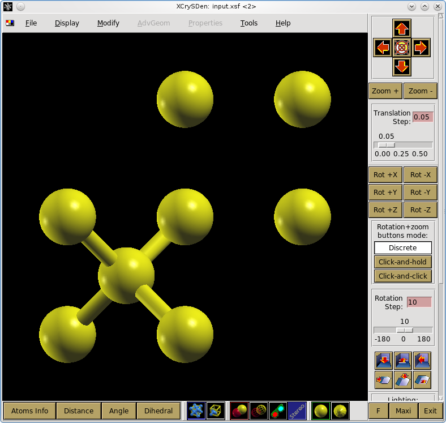Click the up arrow translation button

pos(402,28)
